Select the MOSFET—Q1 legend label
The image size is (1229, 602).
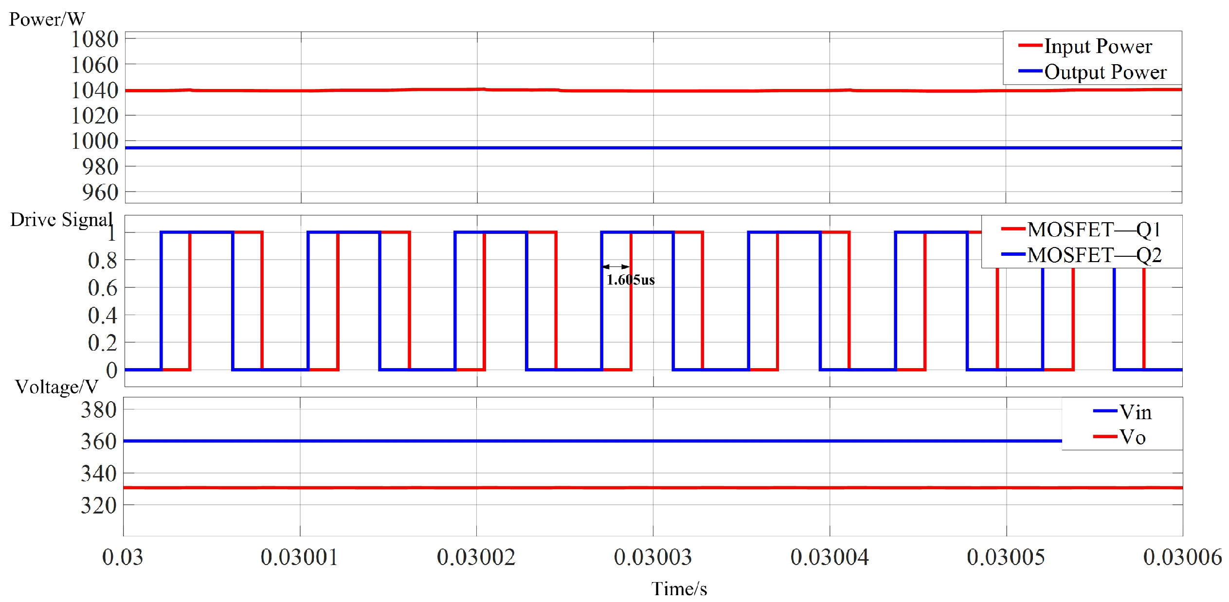(1094, 230)
